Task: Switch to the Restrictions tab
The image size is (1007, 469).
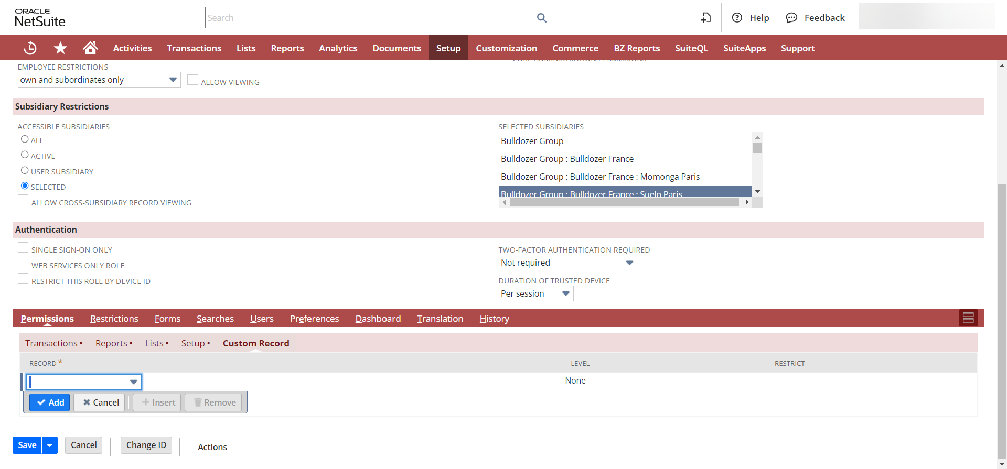Action: [114, 319]
